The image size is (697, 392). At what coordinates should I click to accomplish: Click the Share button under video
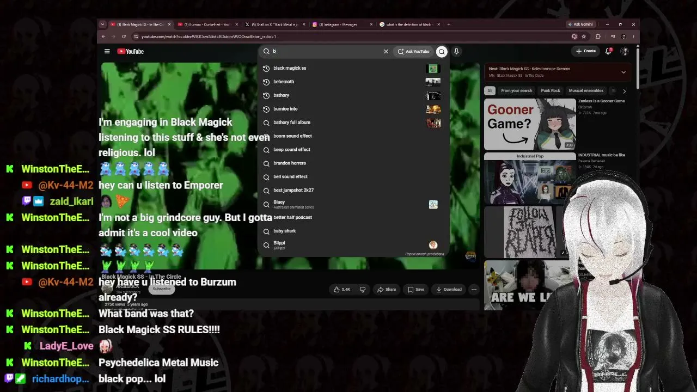tap(387, 290)
